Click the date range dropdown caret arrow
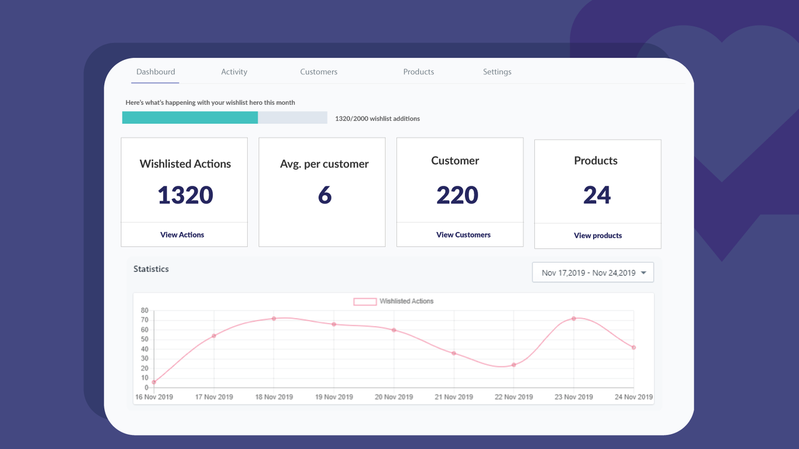799x449 pixels. click(644, 273)
